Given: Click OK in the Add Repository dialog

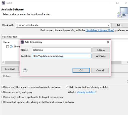Looking at the screenshot, I should click(81, 70).
